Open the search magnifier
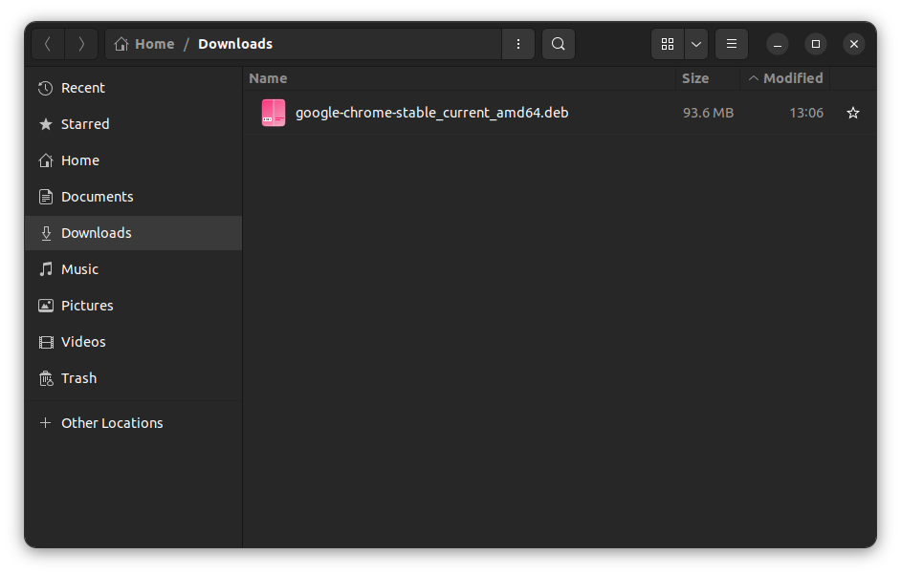 click(558, 44)
